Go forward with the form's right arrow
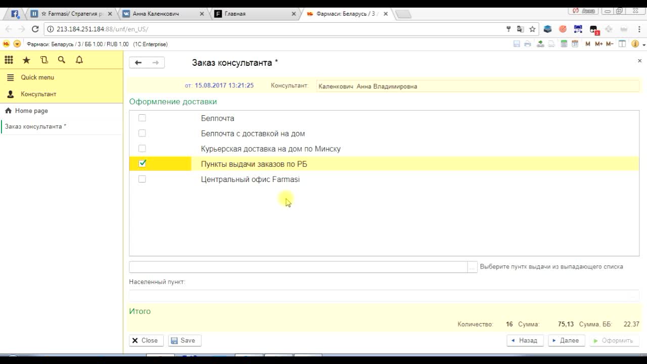Viewport: 647px width, 364px height. 156,63
